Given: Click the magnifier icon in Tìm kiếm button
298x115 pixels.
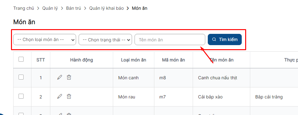Looking at the screenshot, I should (x=214, y=39).
